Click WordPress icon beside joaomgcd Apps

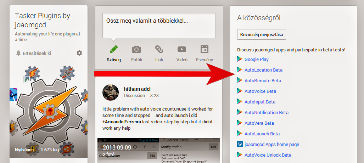click(x=240, y=144)
